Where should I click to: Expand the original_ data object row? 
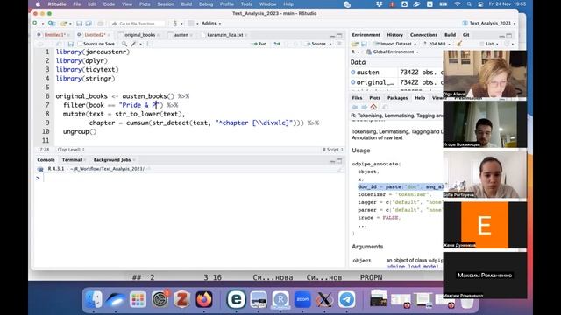353,82
